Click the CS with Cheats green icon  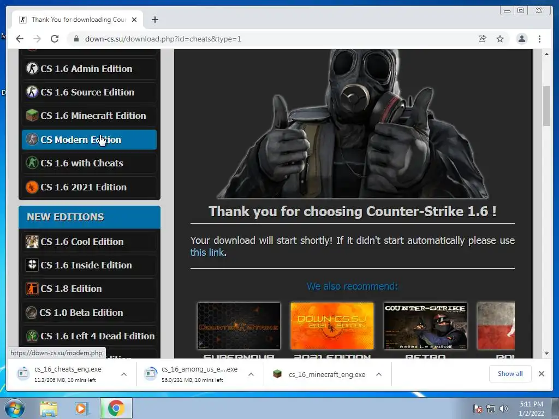pos(32,163)
